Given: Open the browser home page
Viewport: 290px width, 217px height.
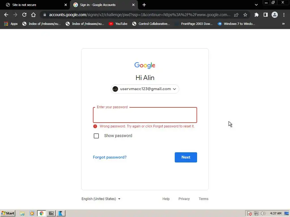Looking at the screenshot, I should pos(33,15).
